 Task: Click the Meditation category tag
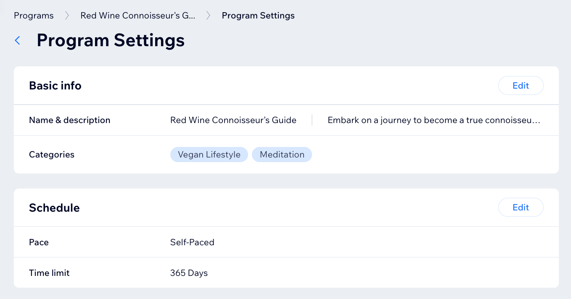[x=282, y=155]
